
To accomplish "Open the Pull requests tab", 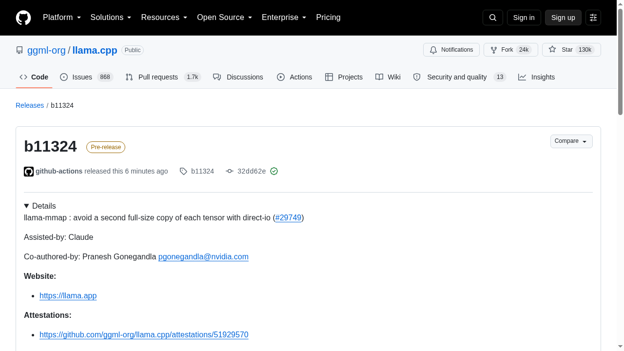I will 163,77.
